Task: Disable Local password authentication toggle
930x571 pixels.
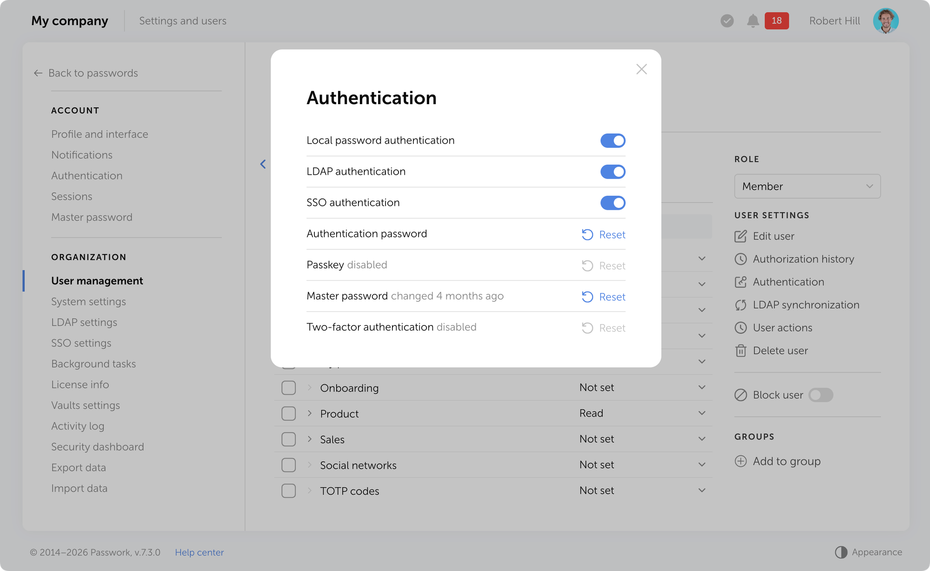Action: click(612, 141)
